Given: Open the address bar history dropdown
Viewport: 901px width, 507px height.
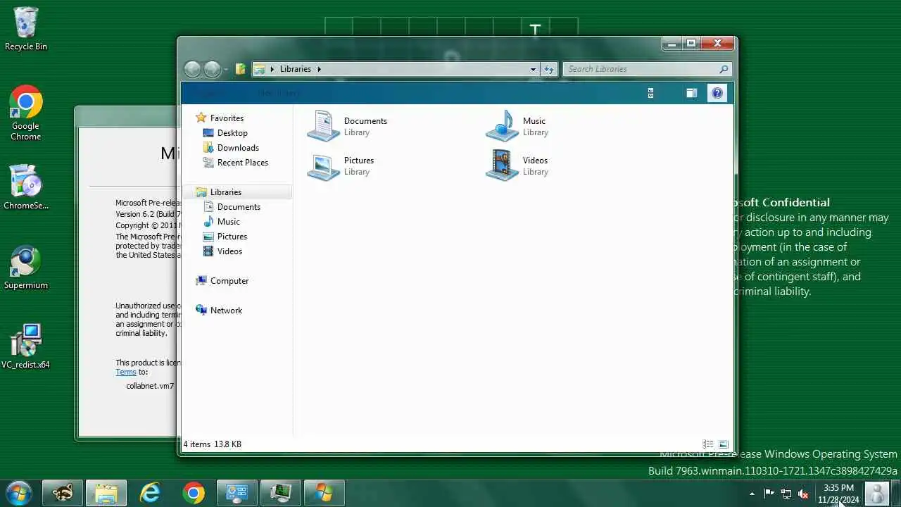Looking at the screenshot, I should (533, 69).
